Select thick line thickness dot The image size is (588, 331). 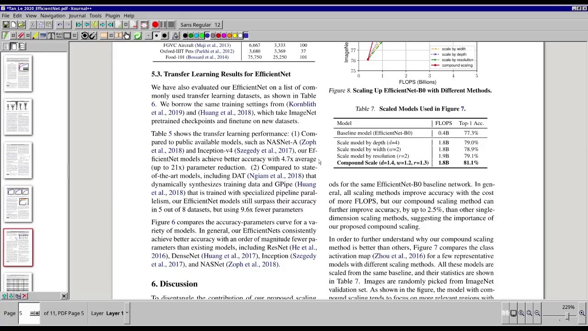pyautogui.click(x=164, y=35)
